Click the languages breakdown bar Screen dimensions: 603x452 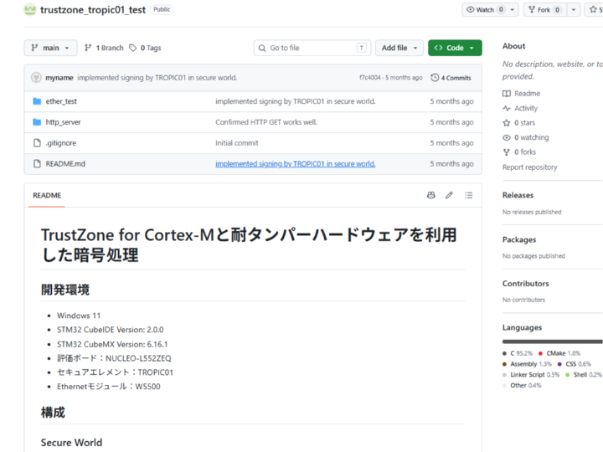pyautogui.click(x=552, y=342)
